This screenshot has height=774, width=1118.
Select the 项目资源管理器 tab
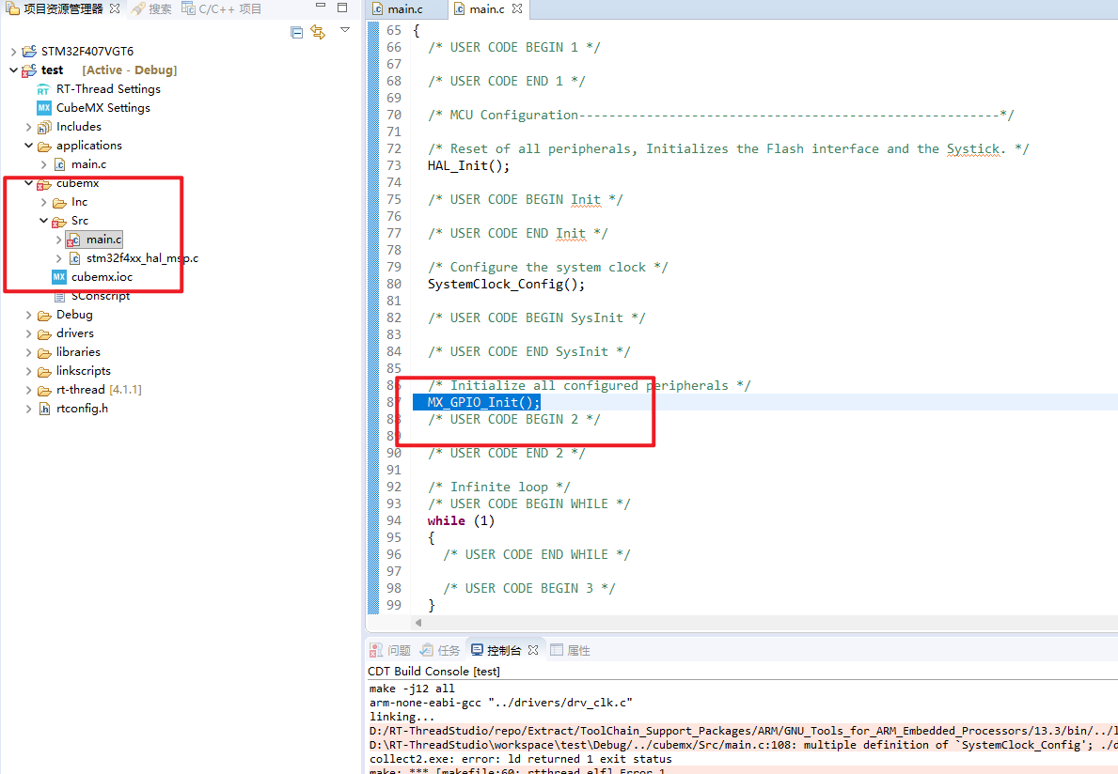(55, 8)
